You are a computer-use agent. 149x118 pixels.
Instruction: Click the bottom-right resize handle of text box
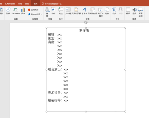tap(125, 111)
